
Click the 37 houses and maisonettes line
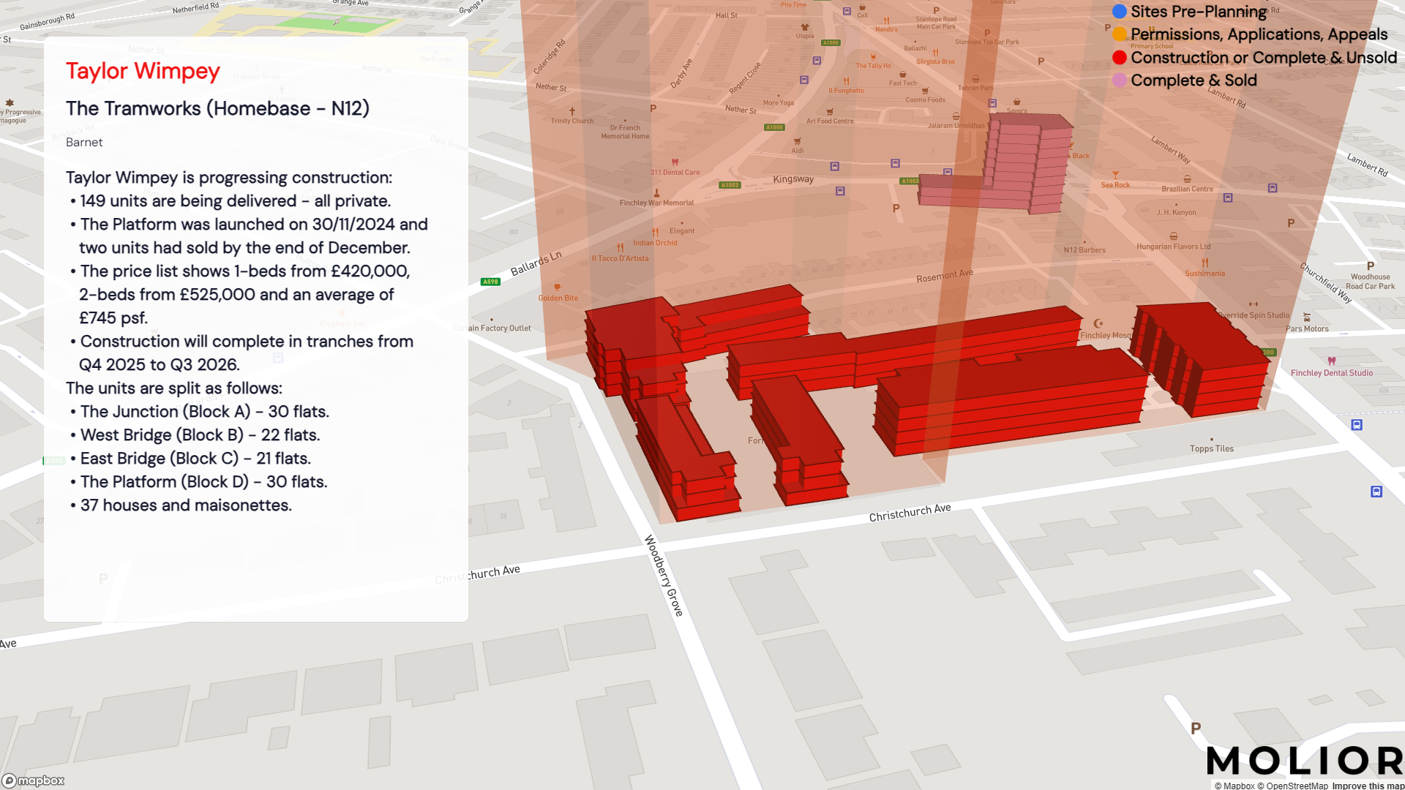point(181,505)
